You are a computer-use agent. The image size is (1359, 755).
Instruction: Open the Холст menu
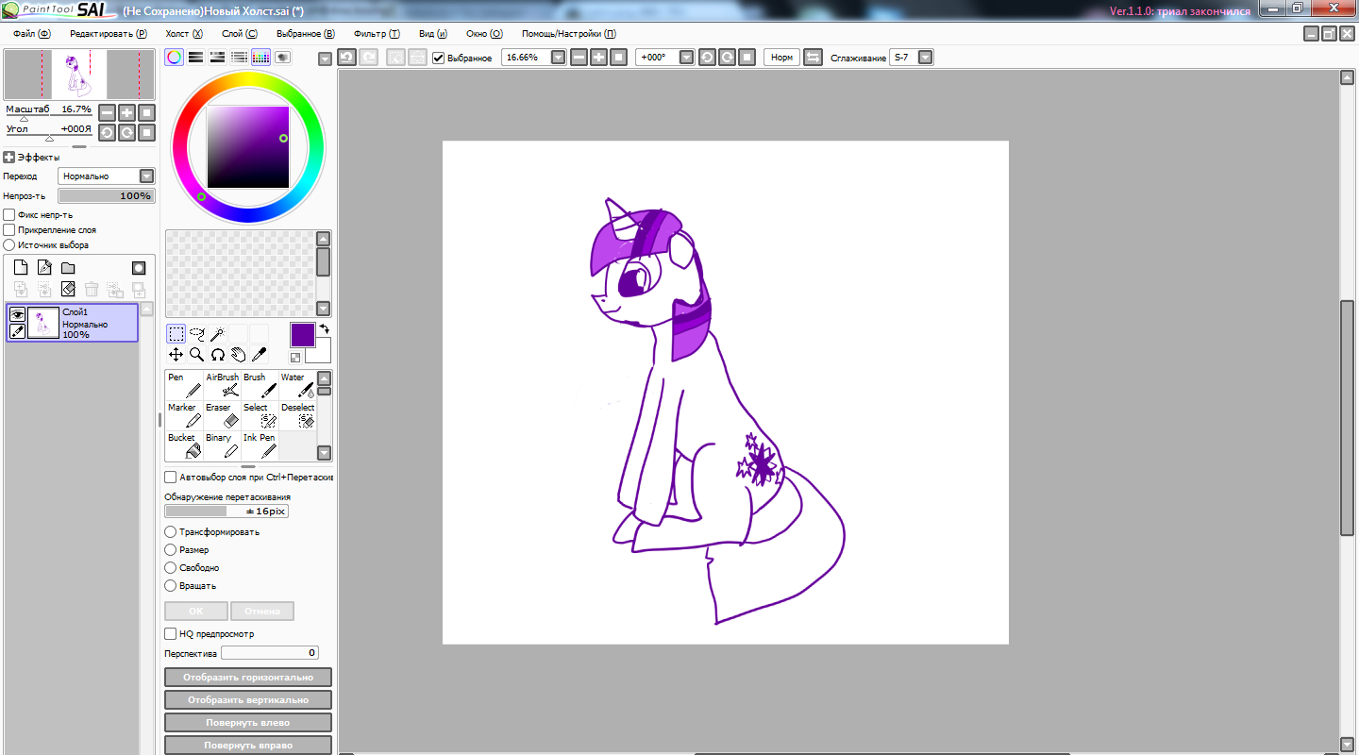183,34
